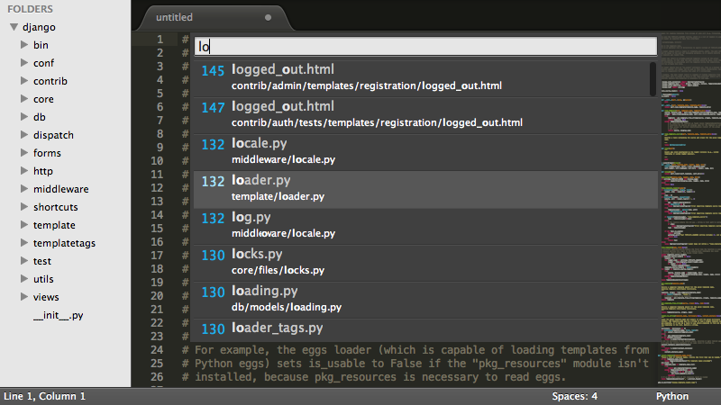Open core/files/locks.py result
Viewport: 721px width, 405px height.
click(425, 263)
